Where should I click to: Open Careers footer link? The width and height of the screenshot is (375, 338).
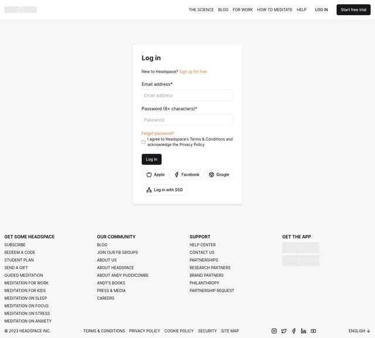click(x=105, y=298)
